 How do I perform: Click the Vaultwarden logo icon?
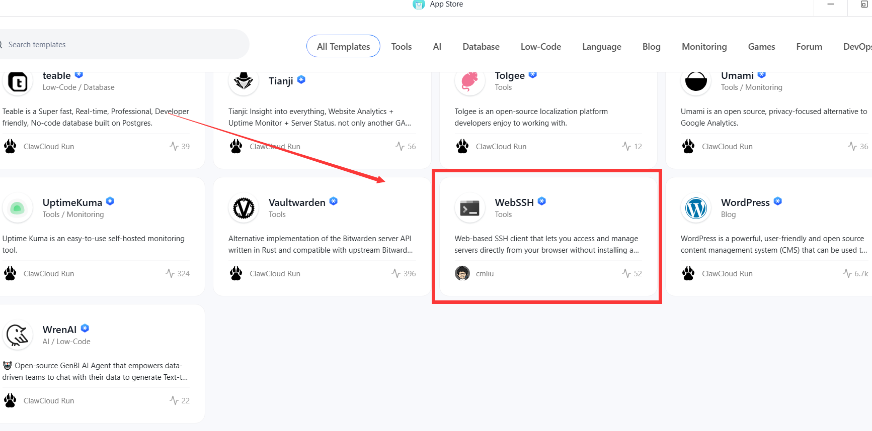click(x=244, y=208)
